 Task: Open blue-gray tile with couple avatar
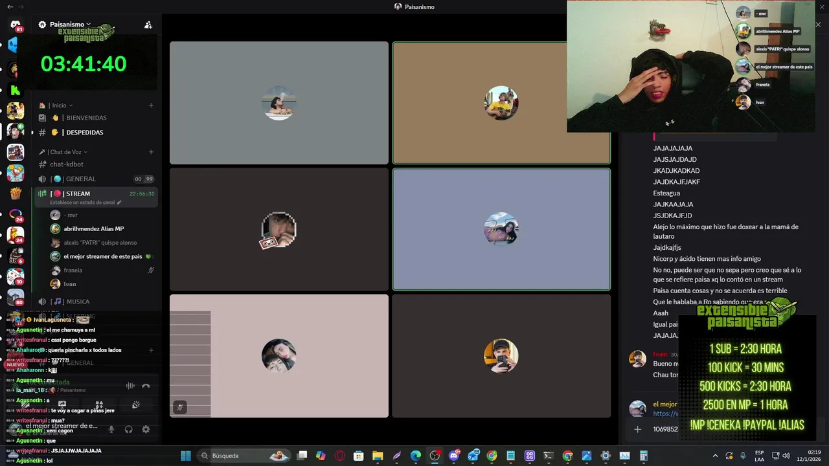tap(501, 229)
